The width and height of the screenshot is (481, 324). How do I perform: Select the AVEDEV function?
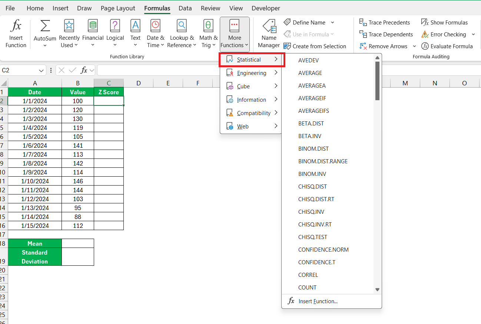(x=308, y=60)
